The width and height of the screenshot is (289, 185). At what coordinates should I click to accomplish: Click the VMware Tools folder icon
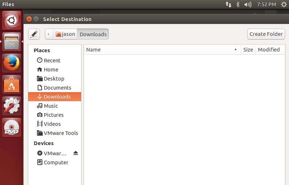pyautogui.click(x=39, y=133)
